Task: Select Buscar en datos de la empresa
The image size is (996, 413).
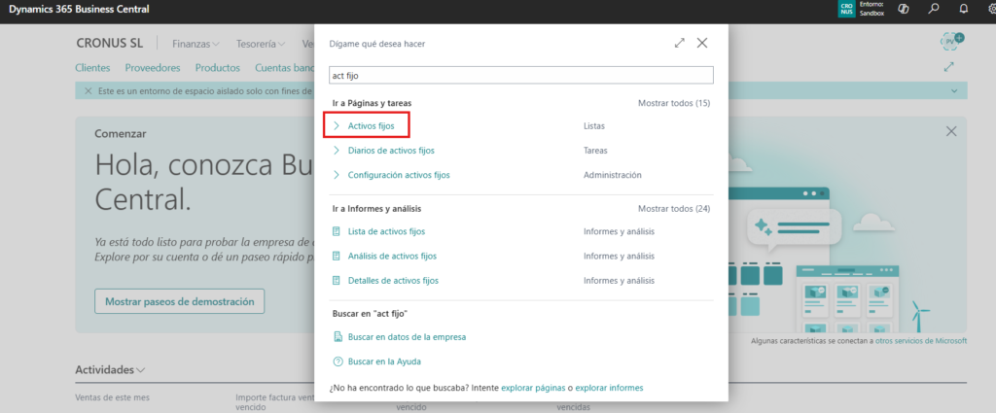Action: pyautogui.click(x=406, y=337)
